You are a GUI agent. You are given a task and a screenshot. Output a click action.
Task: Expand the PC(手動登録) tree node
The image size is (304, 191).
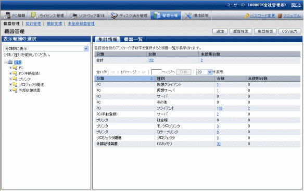[x=10, y=73]
